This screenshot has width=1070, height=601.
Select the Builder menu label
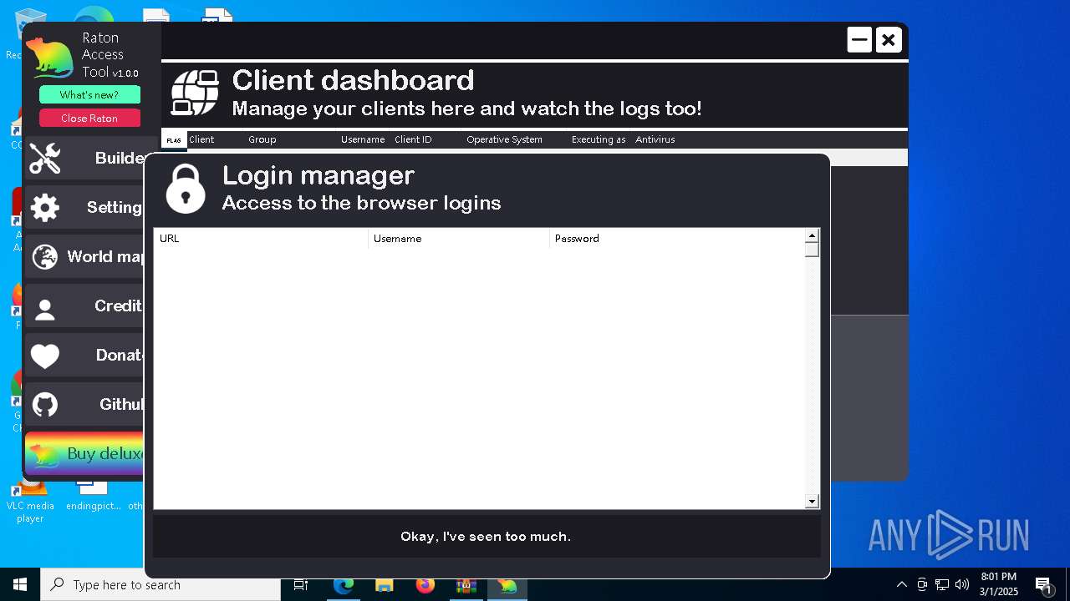(x=120, y=158)
